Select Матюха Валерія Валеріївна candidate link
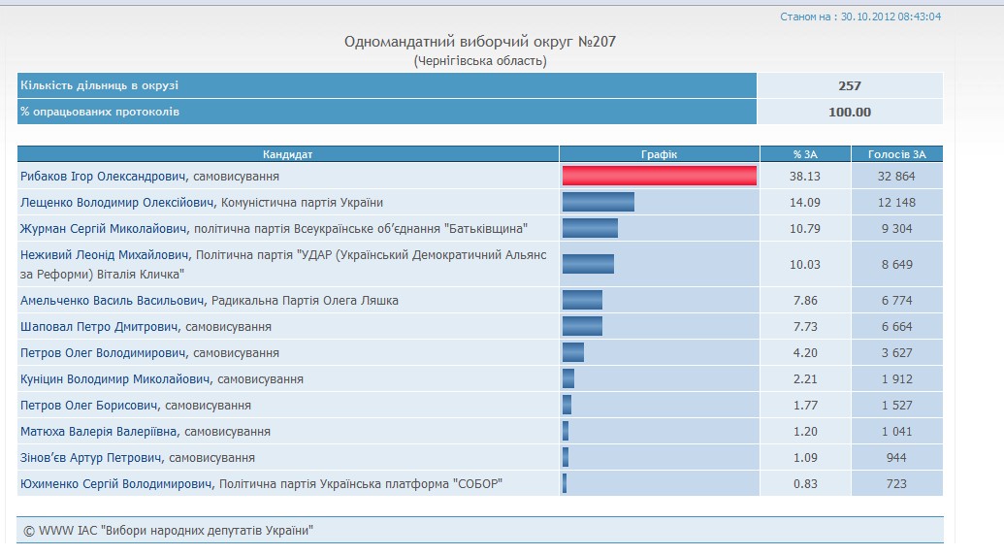Screen dimensions: 1004x556 [99, 432]
